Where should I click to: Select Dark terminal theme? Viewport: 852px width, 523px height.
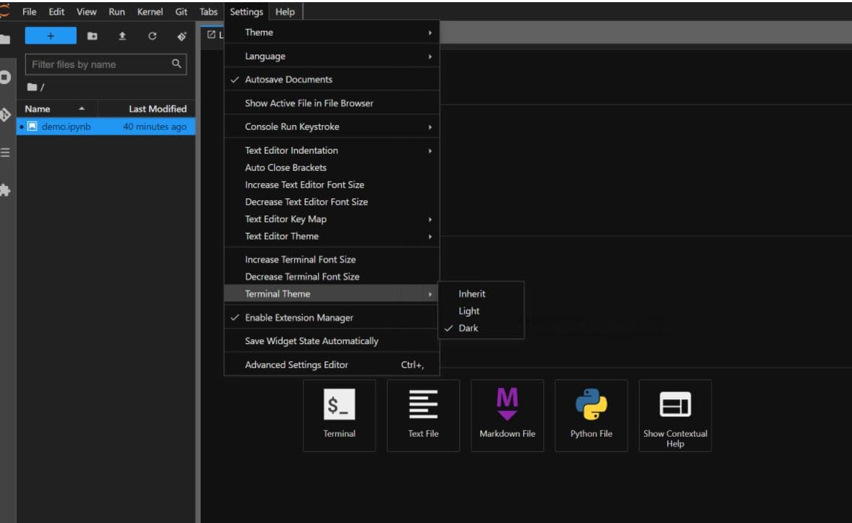click(x=481, y=328)
